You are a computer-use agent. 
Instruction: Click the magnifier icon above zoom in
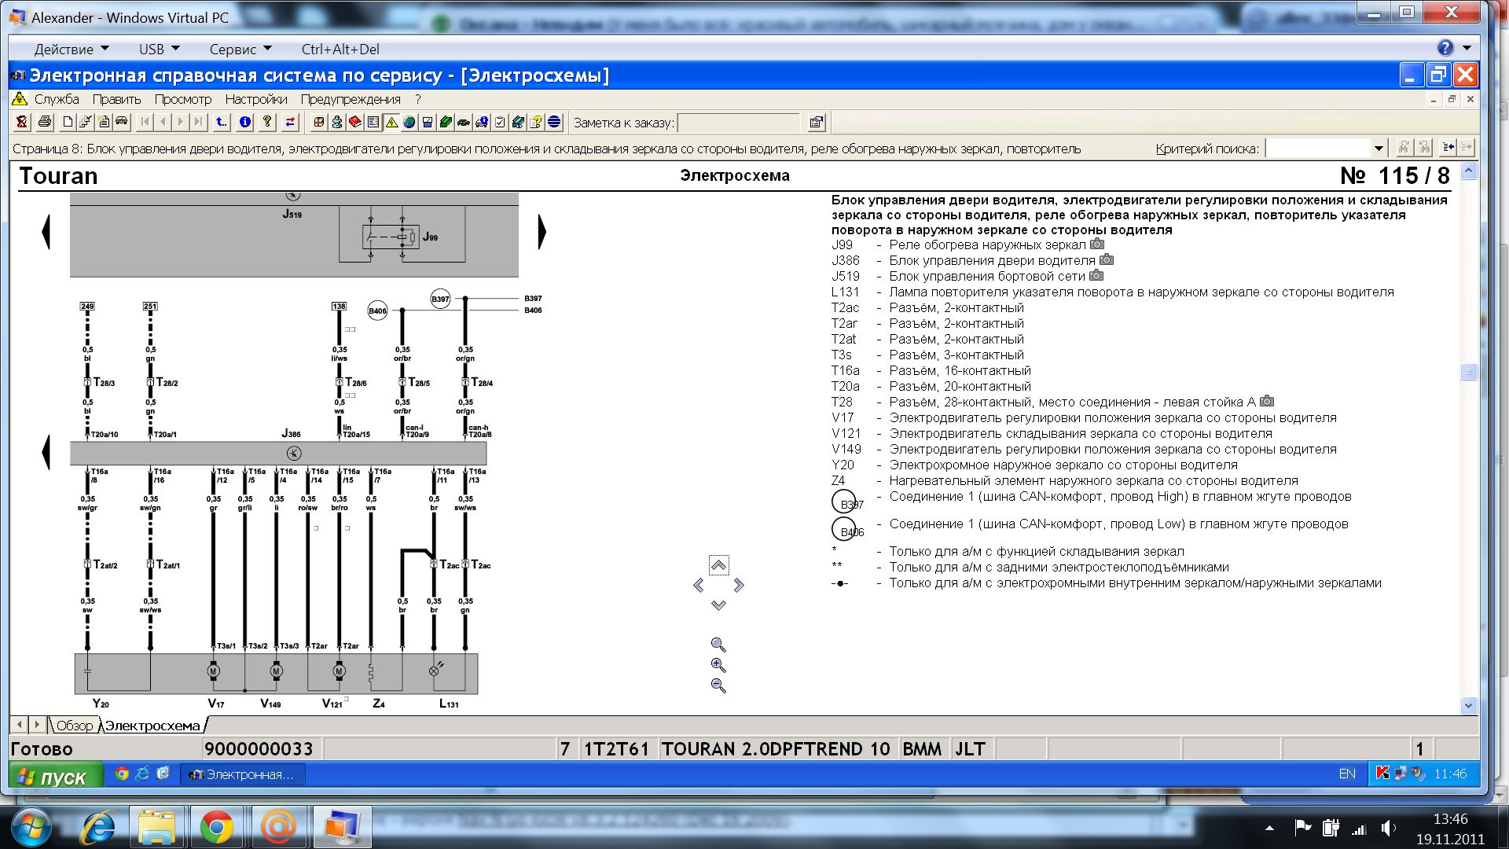pos(718,645)
